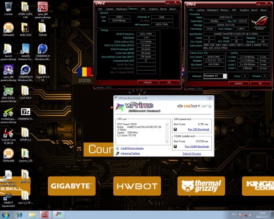
Task: Click the Windows Start orb
Action: point(5,215)
